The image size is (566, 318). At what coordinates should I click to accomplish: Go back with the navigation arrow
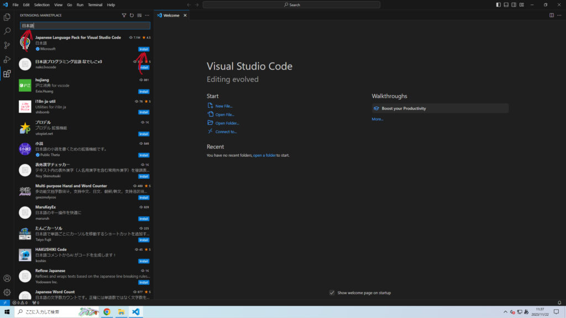(x=189, y=4)
